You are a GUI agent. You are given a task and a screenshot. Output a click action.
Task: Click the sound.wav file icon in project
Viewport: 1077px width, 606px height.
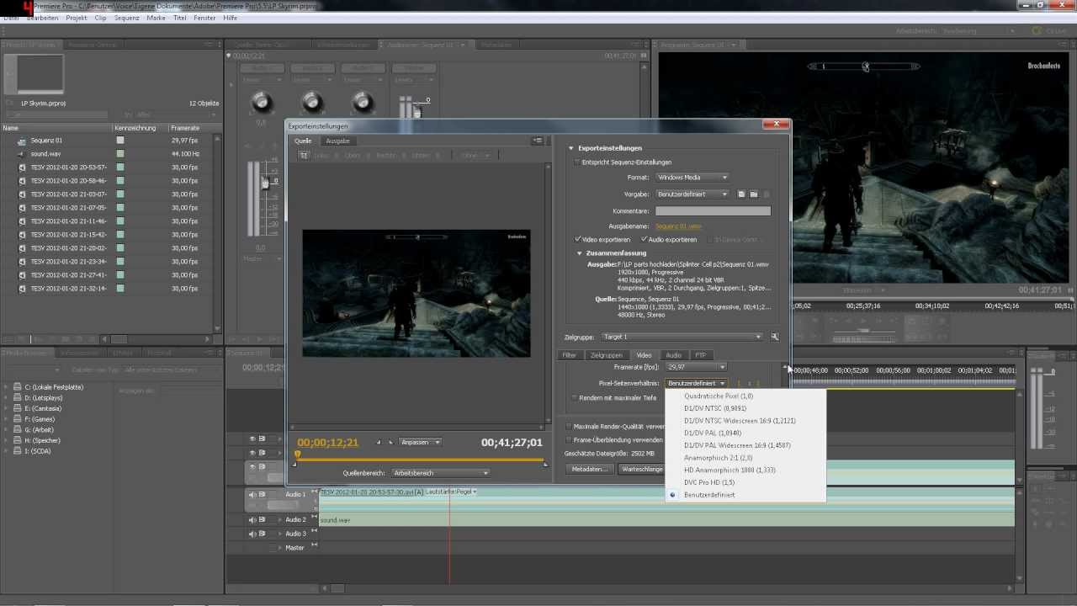point(22,154)
